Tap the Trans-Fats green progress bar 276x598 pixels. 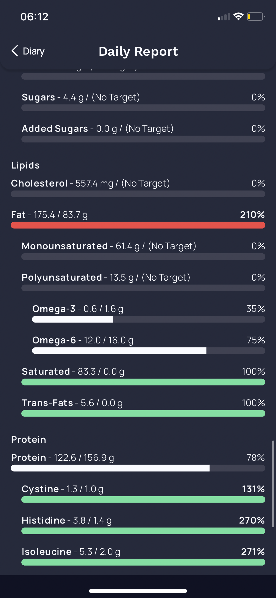[143, 413]
